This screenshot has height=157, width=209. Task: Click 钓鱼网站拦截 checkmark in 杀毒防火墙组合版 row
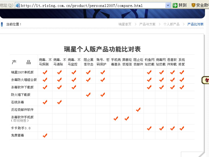click(149, 80)
